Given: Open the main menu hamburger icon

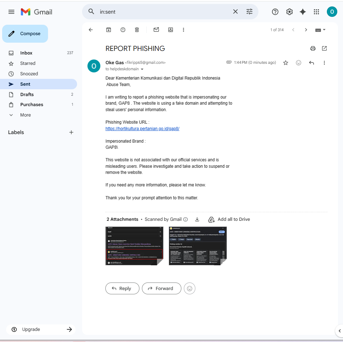Looking at the screenshot, I should [x=11, y=12].
